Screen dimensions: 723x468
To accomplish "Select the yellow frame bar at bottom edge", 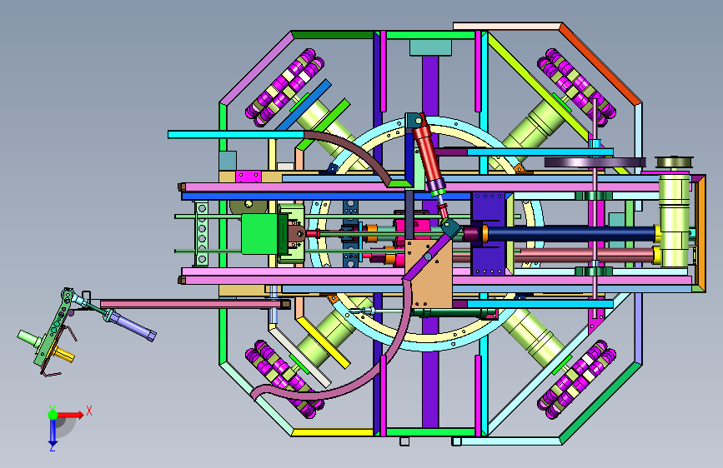I will [x=333, y=432].
